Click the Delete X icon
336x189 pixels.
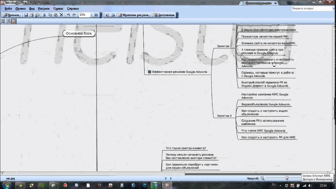(x=61, y=15)
